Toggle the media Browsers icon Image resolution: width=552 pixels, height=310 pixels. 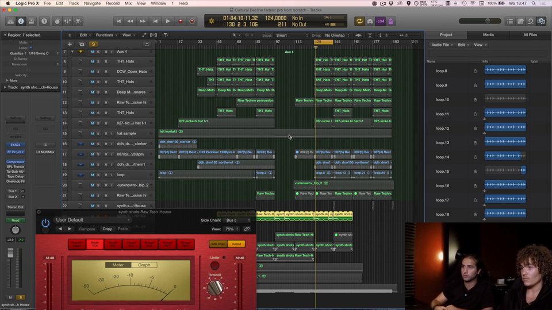tap(542, 21)
